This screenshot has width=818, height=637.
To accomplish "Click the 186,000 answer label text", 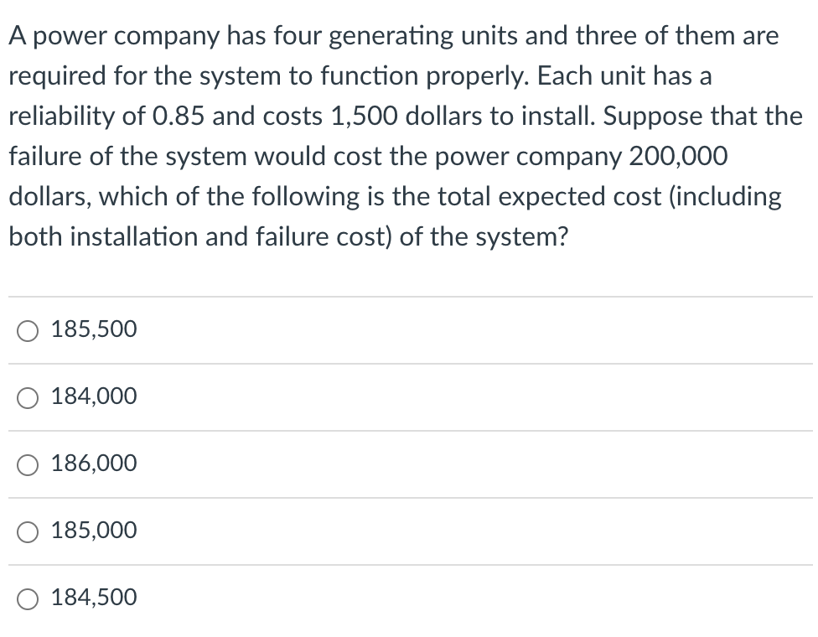I will 93,463.
